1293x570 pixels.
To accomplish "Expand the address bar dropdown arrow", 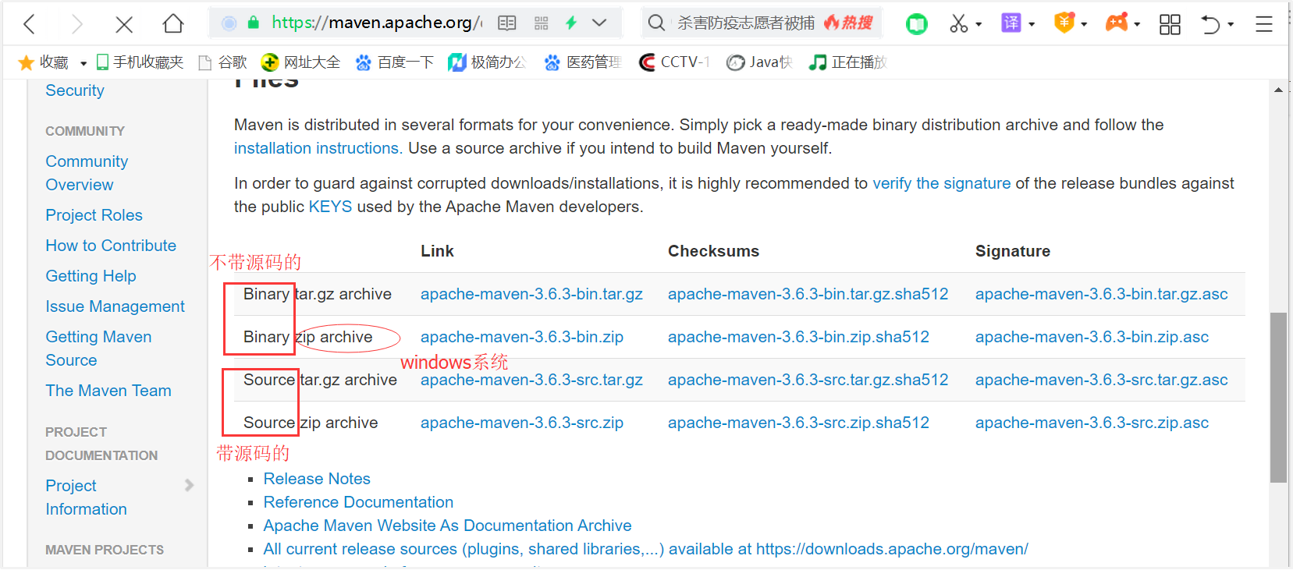I will [x=599, y=23].
